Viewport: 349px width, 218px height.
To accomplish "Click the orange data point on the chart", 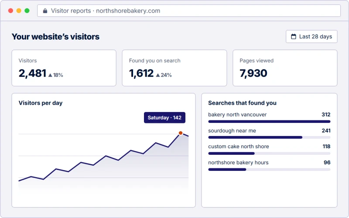I will tap(181, 133).
